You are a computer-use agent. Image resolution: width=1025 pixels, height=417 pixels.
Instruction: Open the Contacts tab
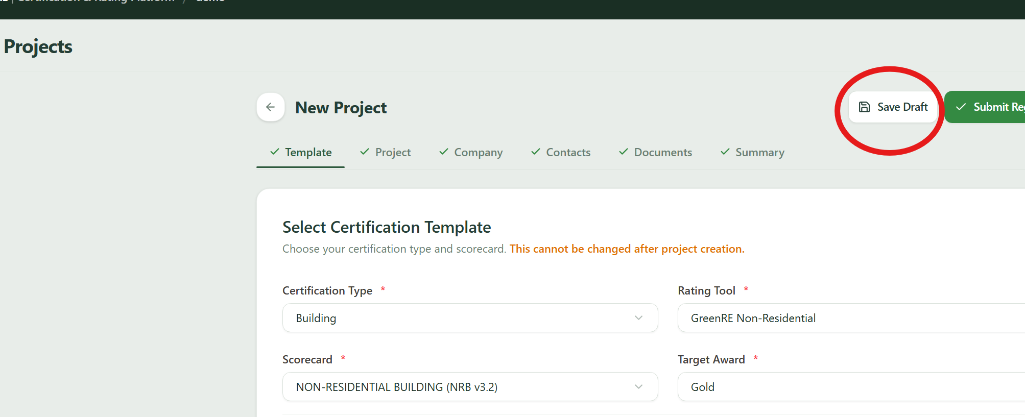561,152
